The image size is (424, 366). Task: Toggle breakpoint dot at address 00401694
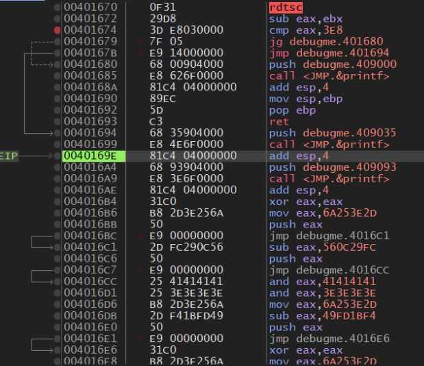click(57, 133)
